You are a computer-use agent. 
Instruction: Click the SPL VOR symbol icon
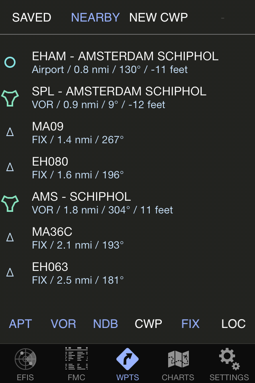[x=10, y=98]
